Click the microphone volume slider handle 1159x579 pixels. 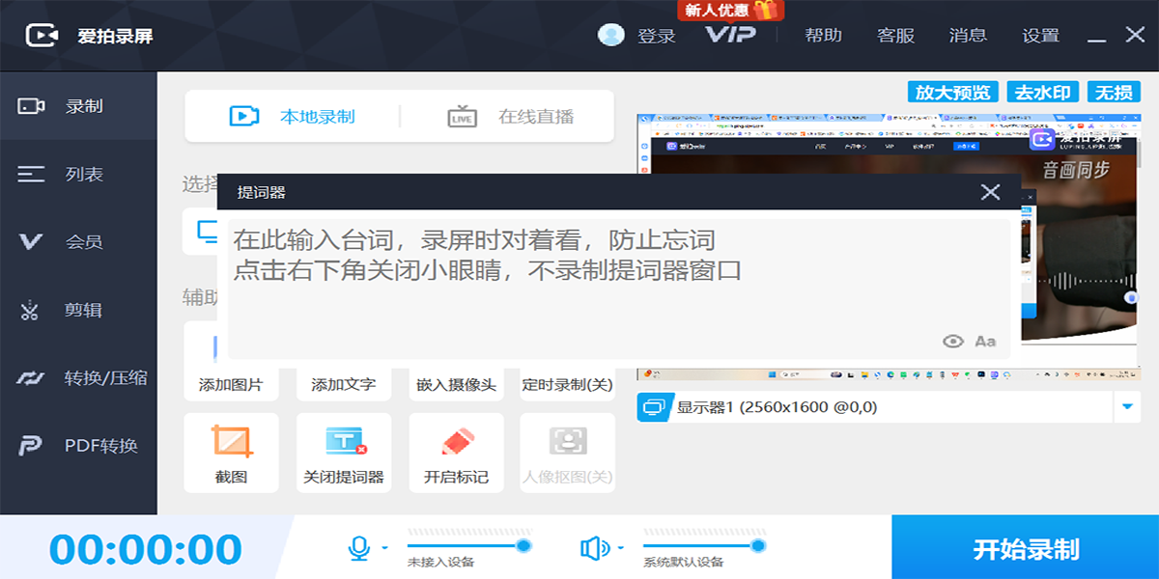523,546
